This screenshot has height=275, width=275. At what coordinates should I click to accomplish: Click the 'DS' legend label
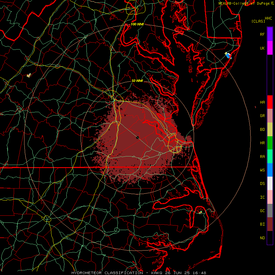coord(262,184)
